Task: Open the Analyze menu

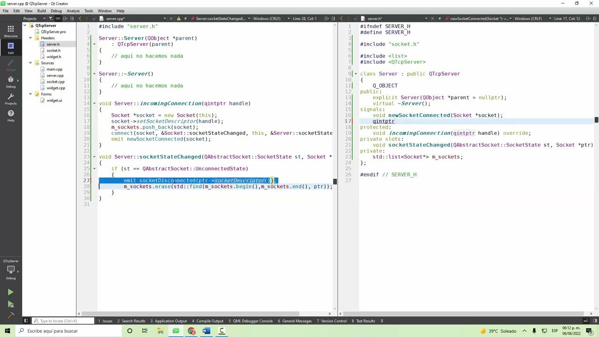Action: click(73, 11)
